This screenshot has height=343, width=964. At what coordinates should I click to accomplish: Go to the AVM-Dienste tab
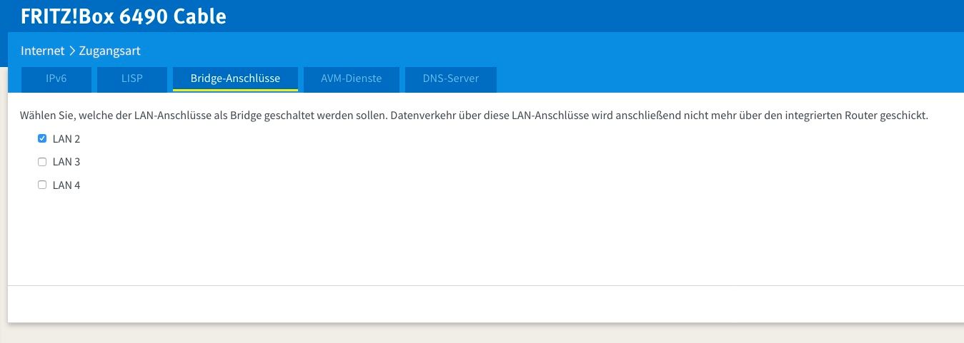(351, 79)
